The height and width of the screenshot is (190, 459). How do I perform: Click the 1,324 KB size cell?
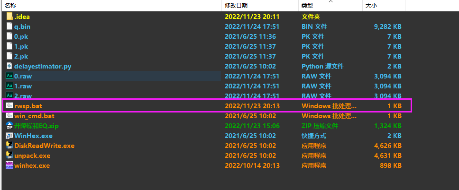click(387, 126)
